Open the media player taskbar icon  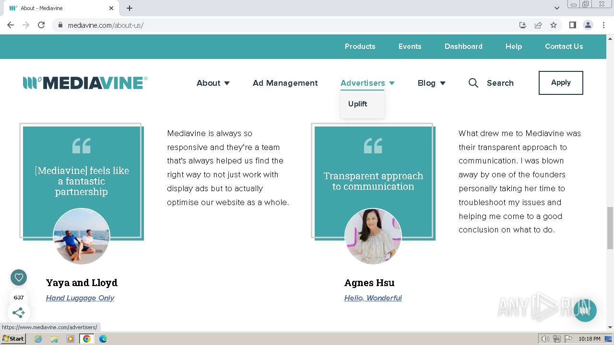tap(71, 339)
